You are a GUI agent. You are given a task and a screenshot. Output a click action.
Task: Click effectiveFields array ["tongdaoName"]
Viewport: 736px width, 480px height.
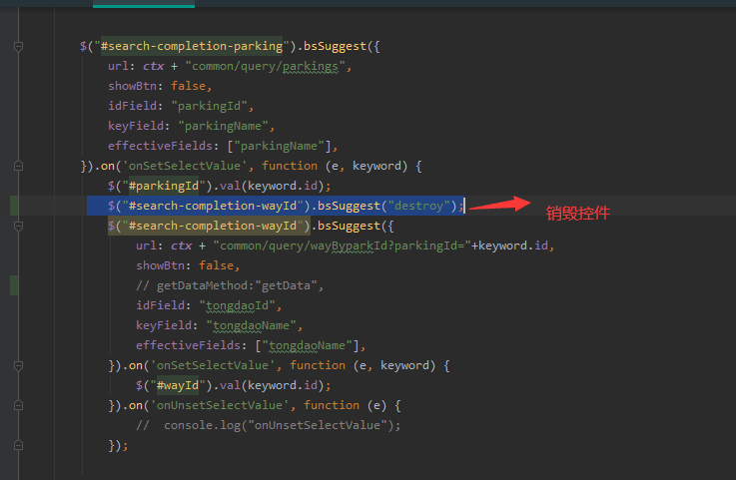click(x=307, y=346)
